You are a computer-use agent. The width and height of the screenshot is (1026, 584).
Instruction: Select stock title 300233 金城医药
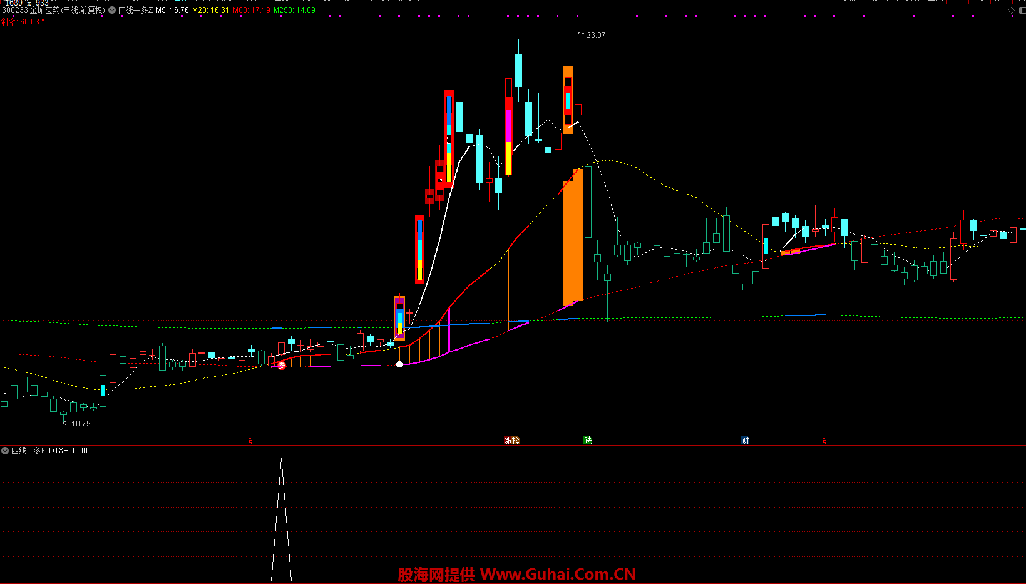coord(31,10)
